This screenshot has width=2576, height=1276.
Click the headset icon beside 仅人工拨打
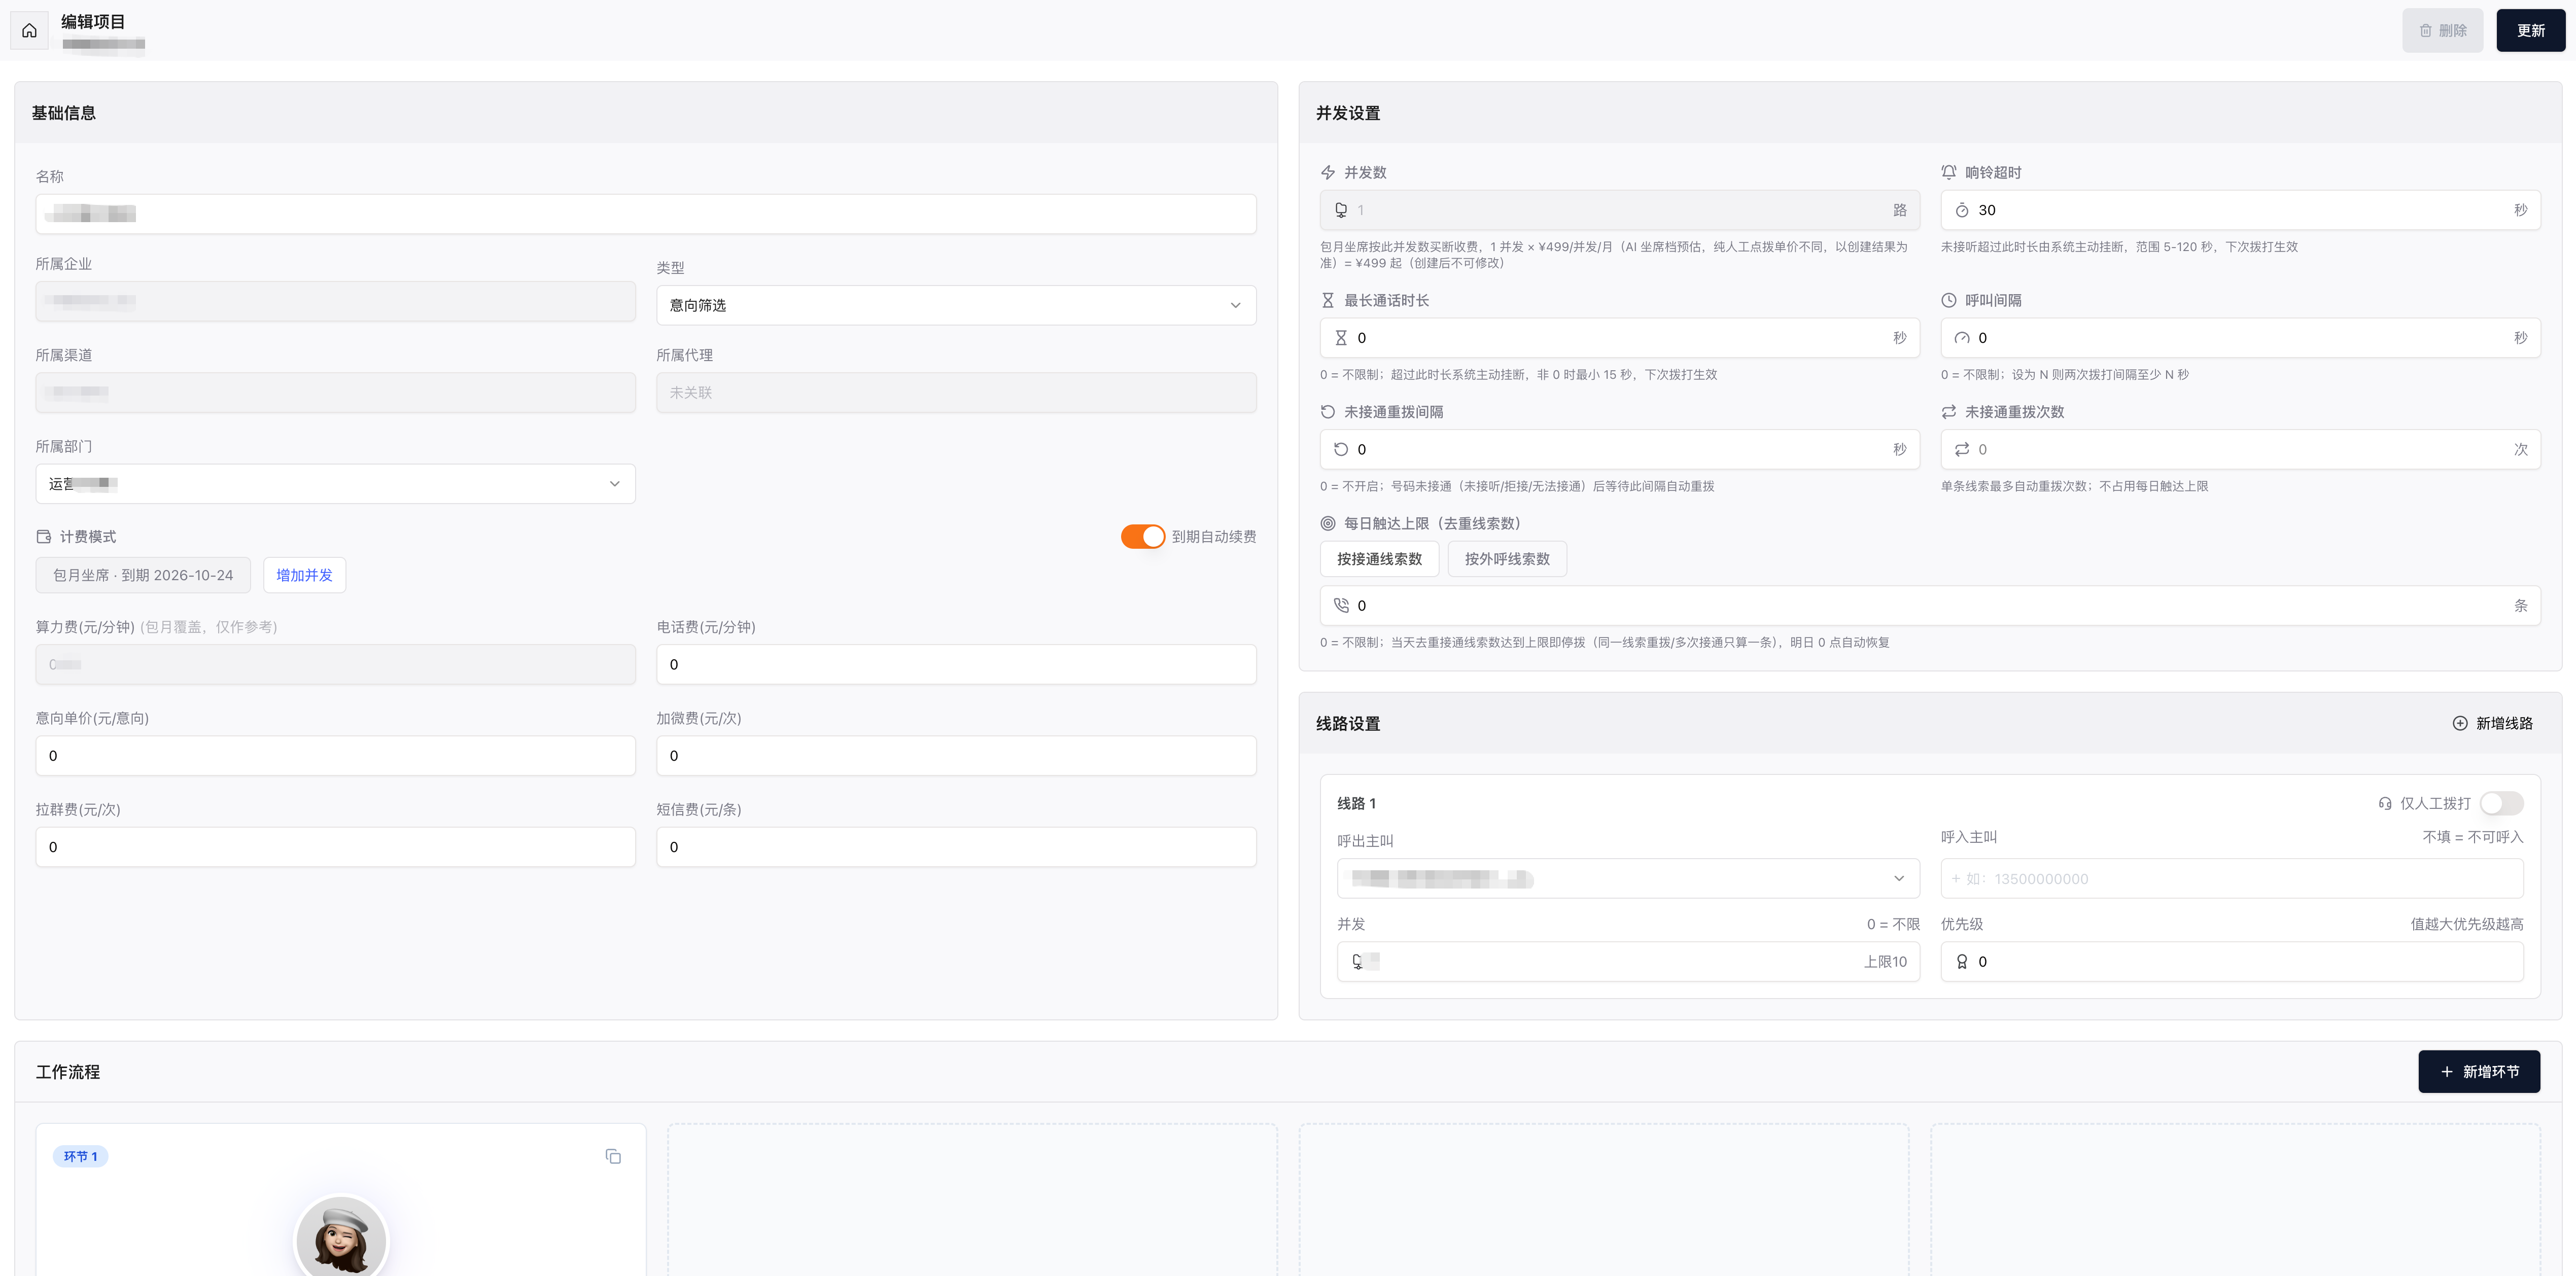[x=2385, y=804]
